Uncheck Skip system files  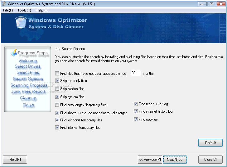(57, 97)
